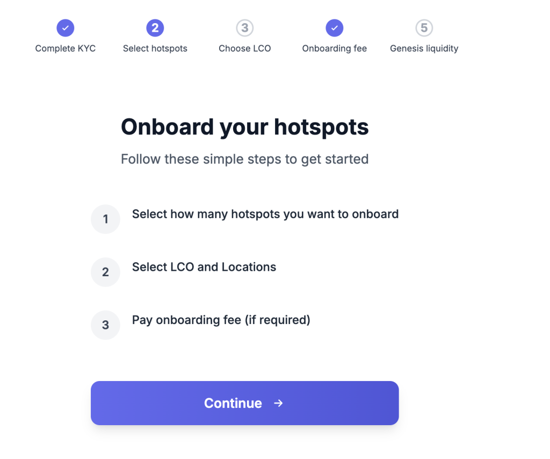Click the Onboarding fee checkmark icon
550x459 pixels.
click(x=335, y=28)
